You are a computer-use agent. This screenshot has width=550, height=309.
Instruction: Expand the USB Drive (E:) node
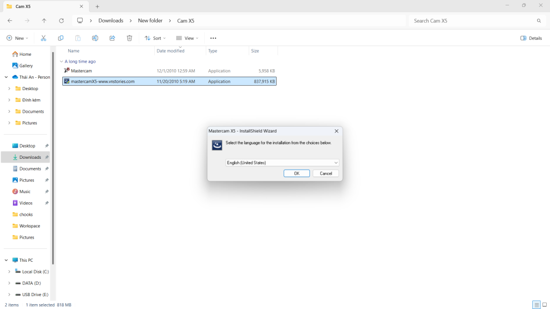click(x=9, y=295)
